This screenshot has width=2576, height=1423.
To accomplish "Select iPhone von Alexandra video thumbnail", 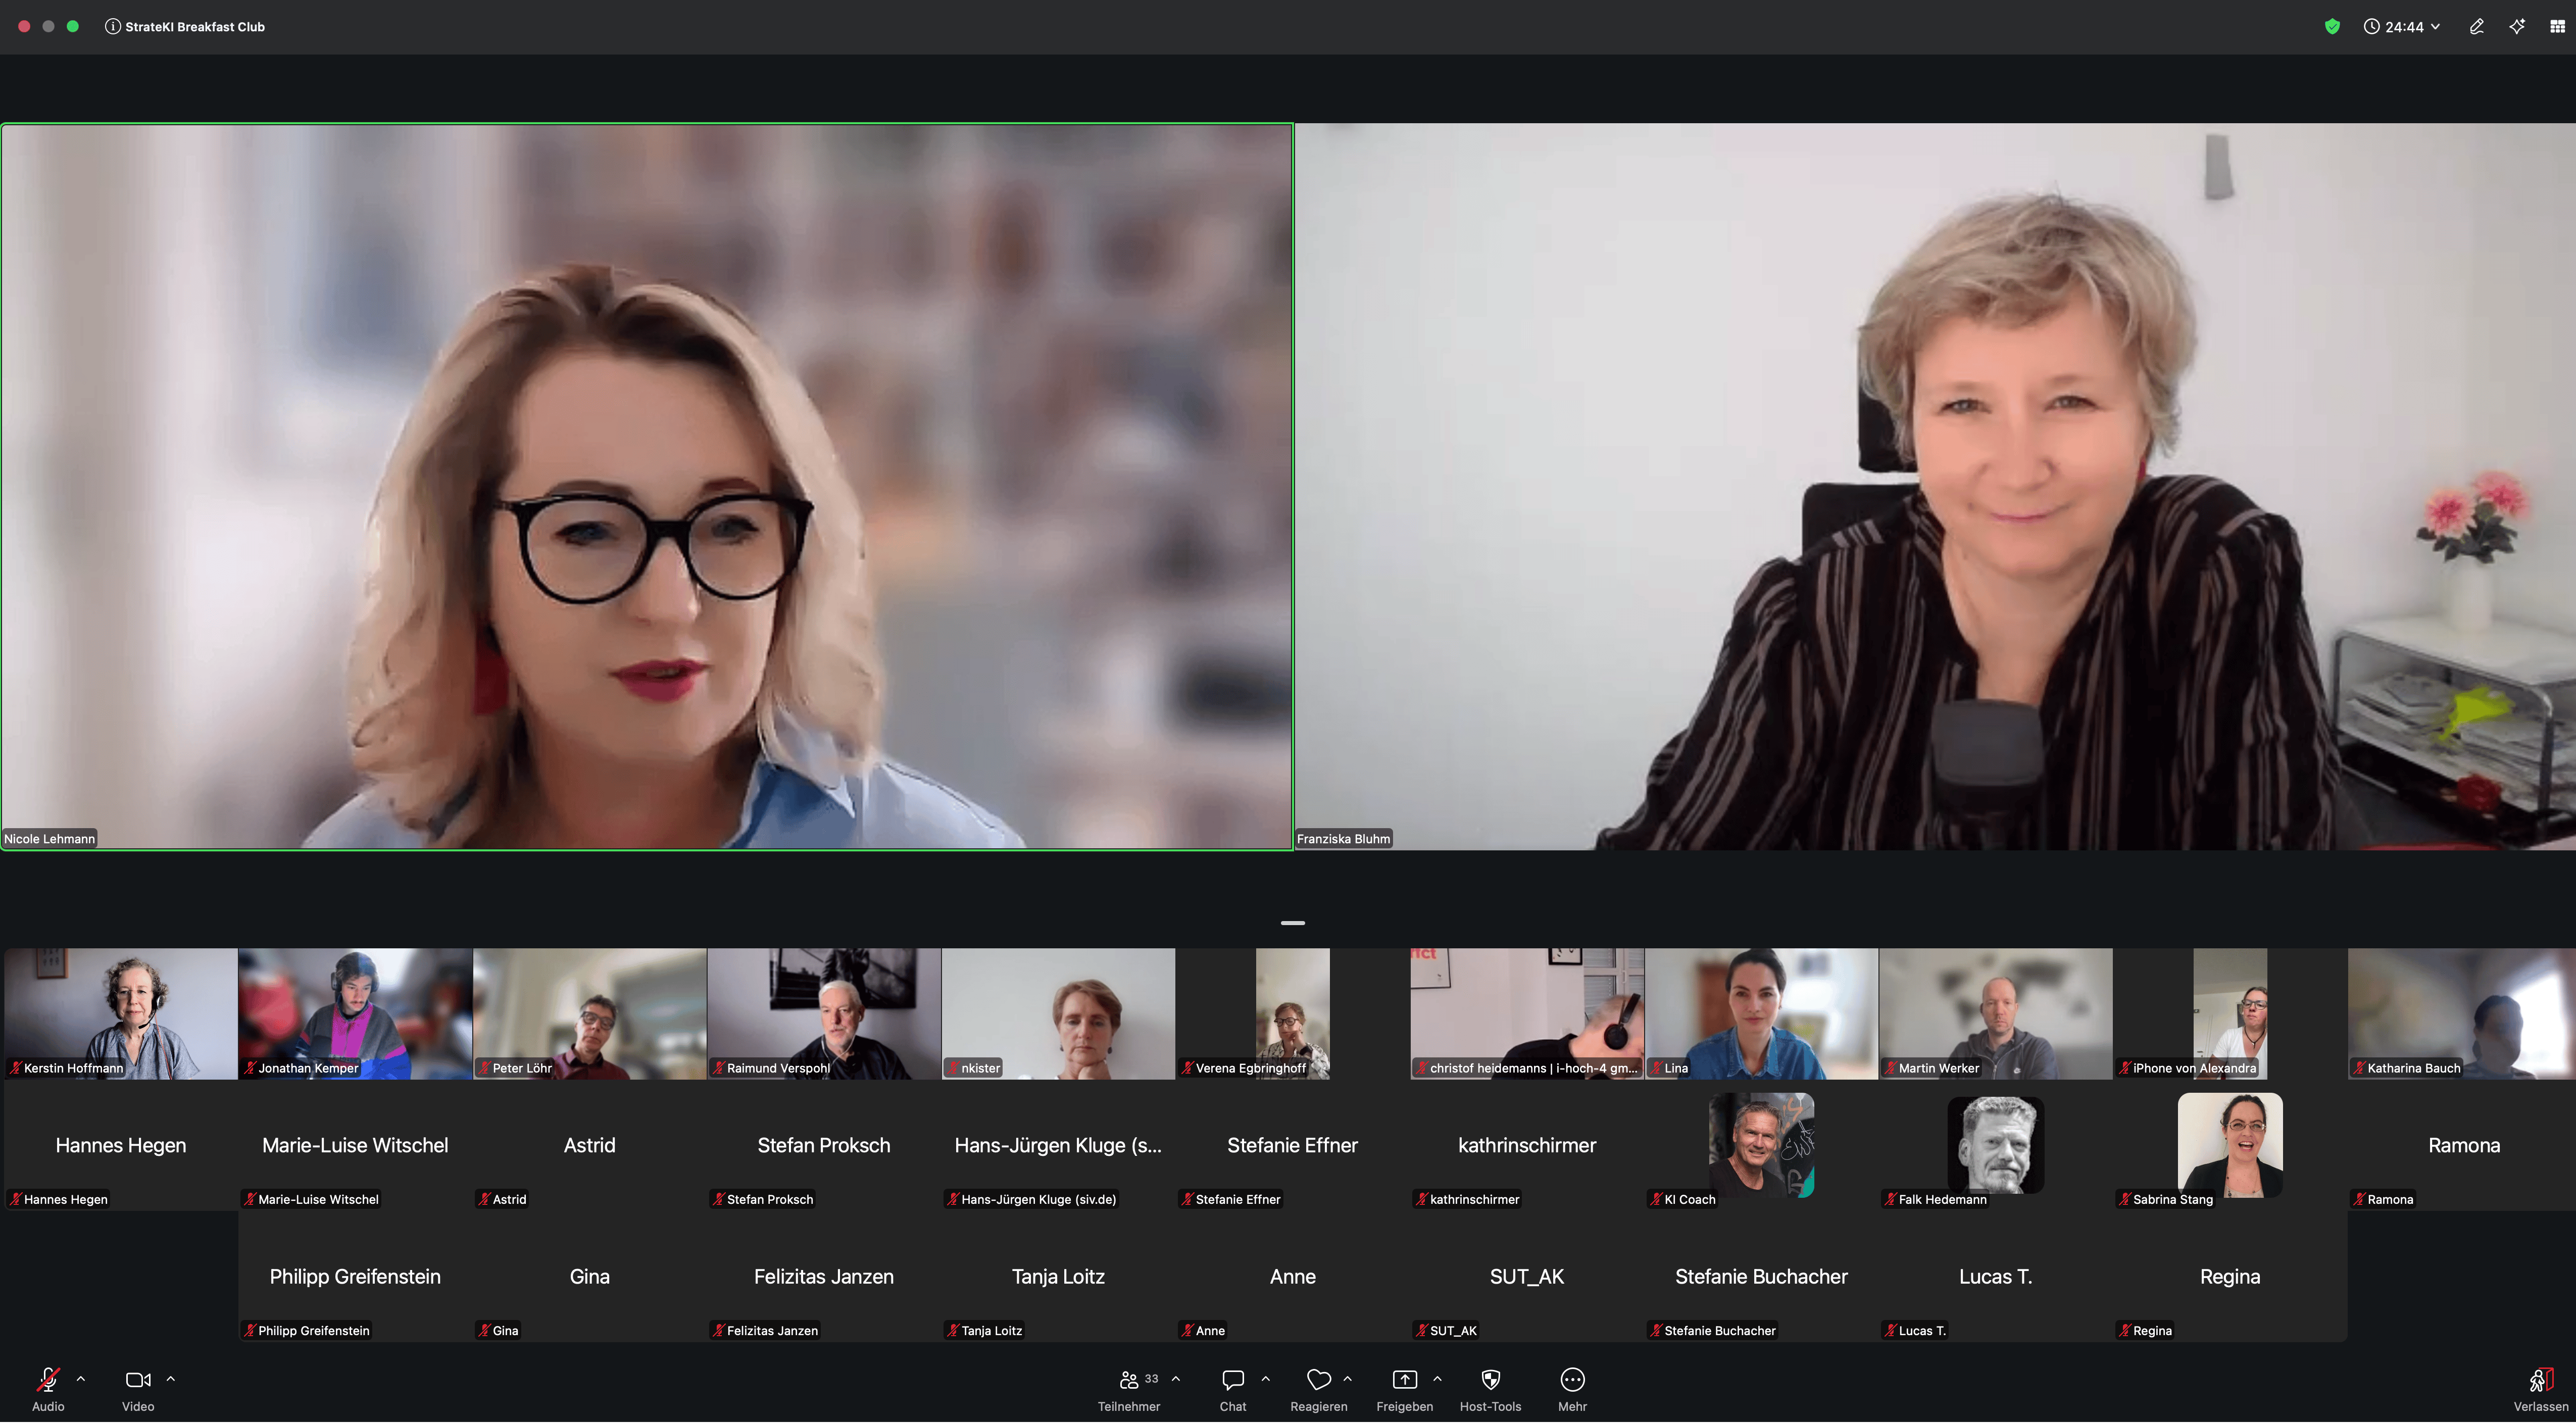I will (x=2230, y=1014).
